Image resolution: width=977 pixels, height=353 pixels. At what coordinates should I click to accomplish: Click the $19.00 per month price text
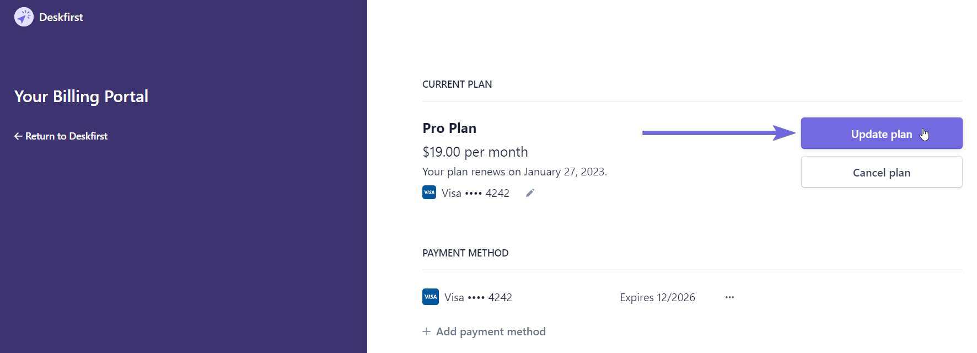[475, 152]
